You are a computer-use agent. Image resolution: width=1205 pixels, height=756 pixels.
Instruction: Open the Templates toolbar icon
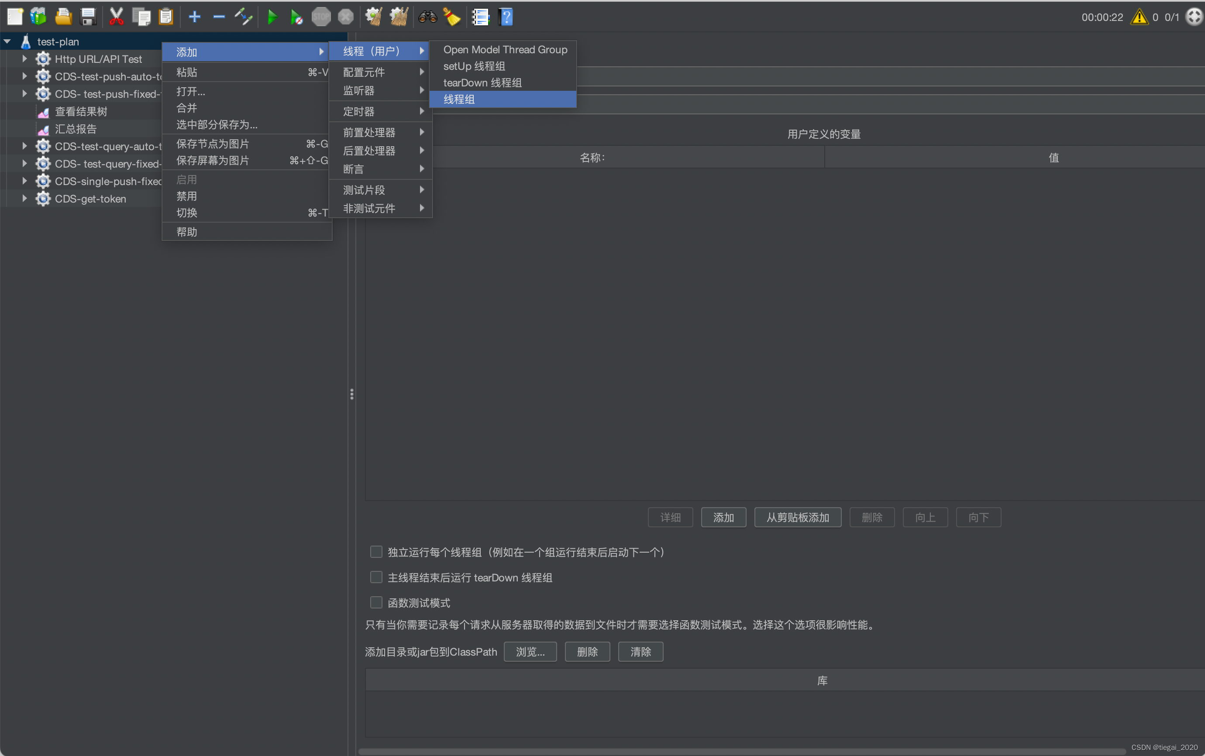[x=38, y=17]
